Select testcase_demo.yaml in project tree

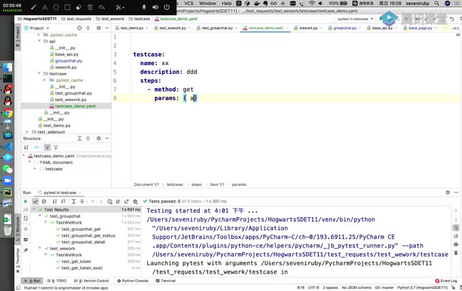tap(75, 106)
